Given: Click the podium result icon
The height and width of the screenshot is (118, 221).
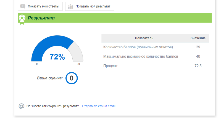Looking at the screenshot, I should tap(70, 6).
